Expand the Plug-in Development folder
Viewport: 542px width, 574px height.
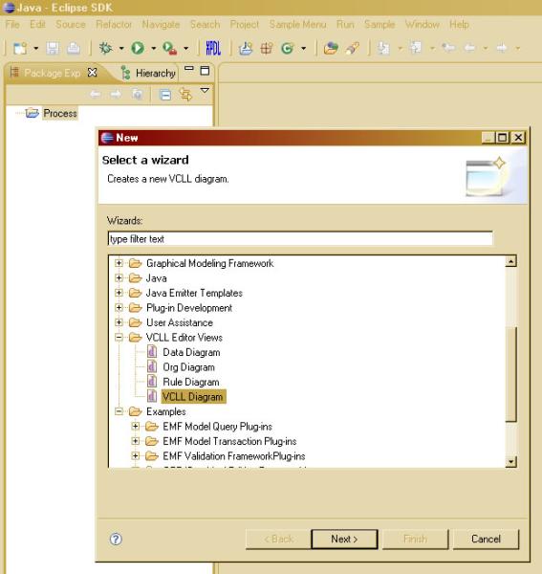(119, 307)
